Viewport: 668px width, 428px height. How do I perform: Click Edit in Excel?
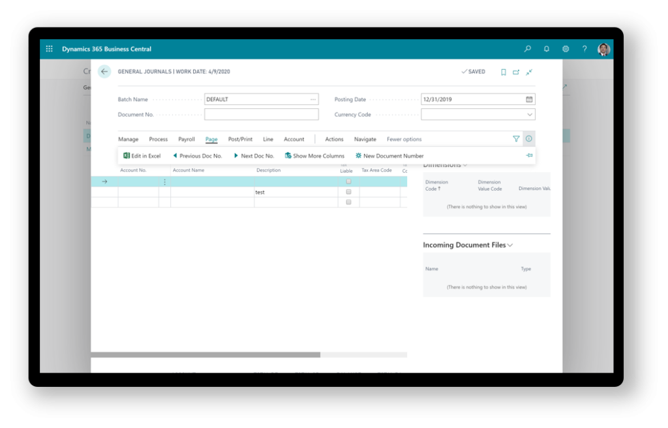142,156
